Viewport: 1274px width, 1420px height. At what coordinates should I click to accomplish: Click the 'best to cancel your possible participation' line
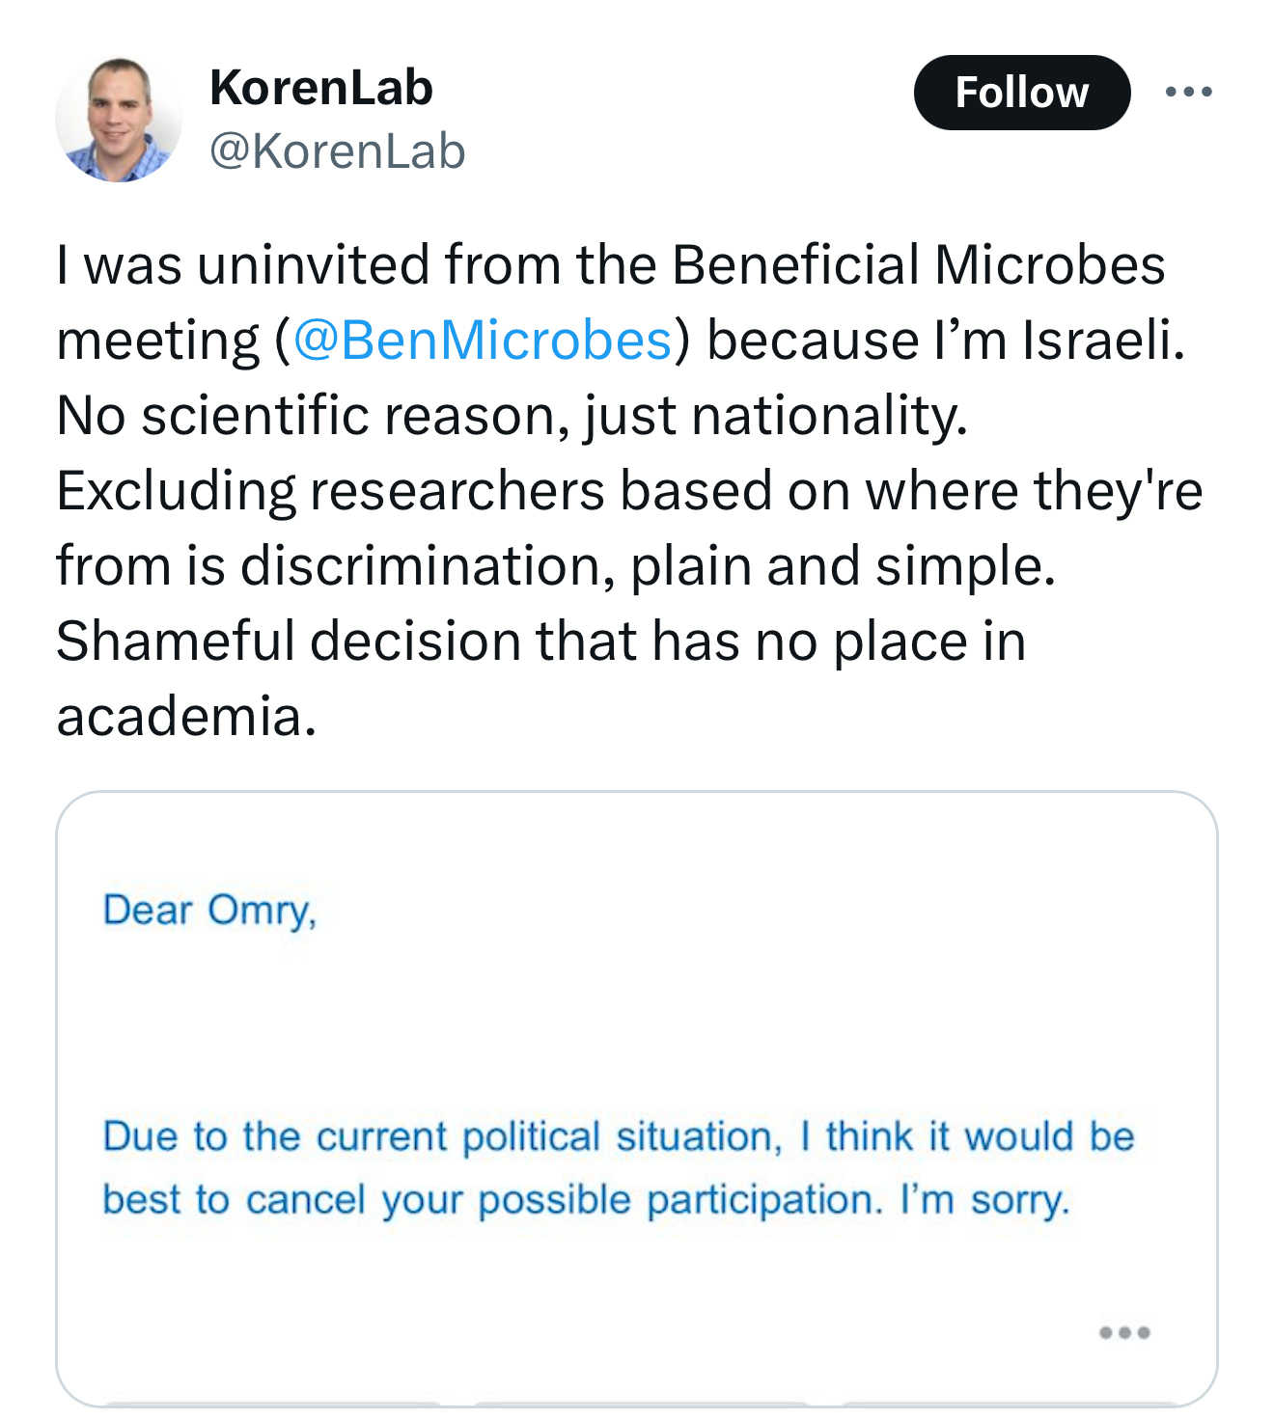[492, 1200]
